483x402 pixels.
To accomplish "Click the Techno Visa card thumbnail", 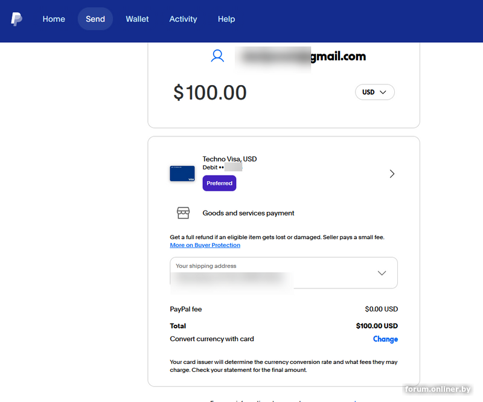I will 182,174.
